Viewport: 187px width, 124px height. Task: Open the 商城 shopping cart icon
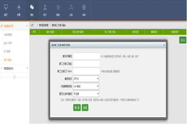pyautogui.click(x=58, y=7)
